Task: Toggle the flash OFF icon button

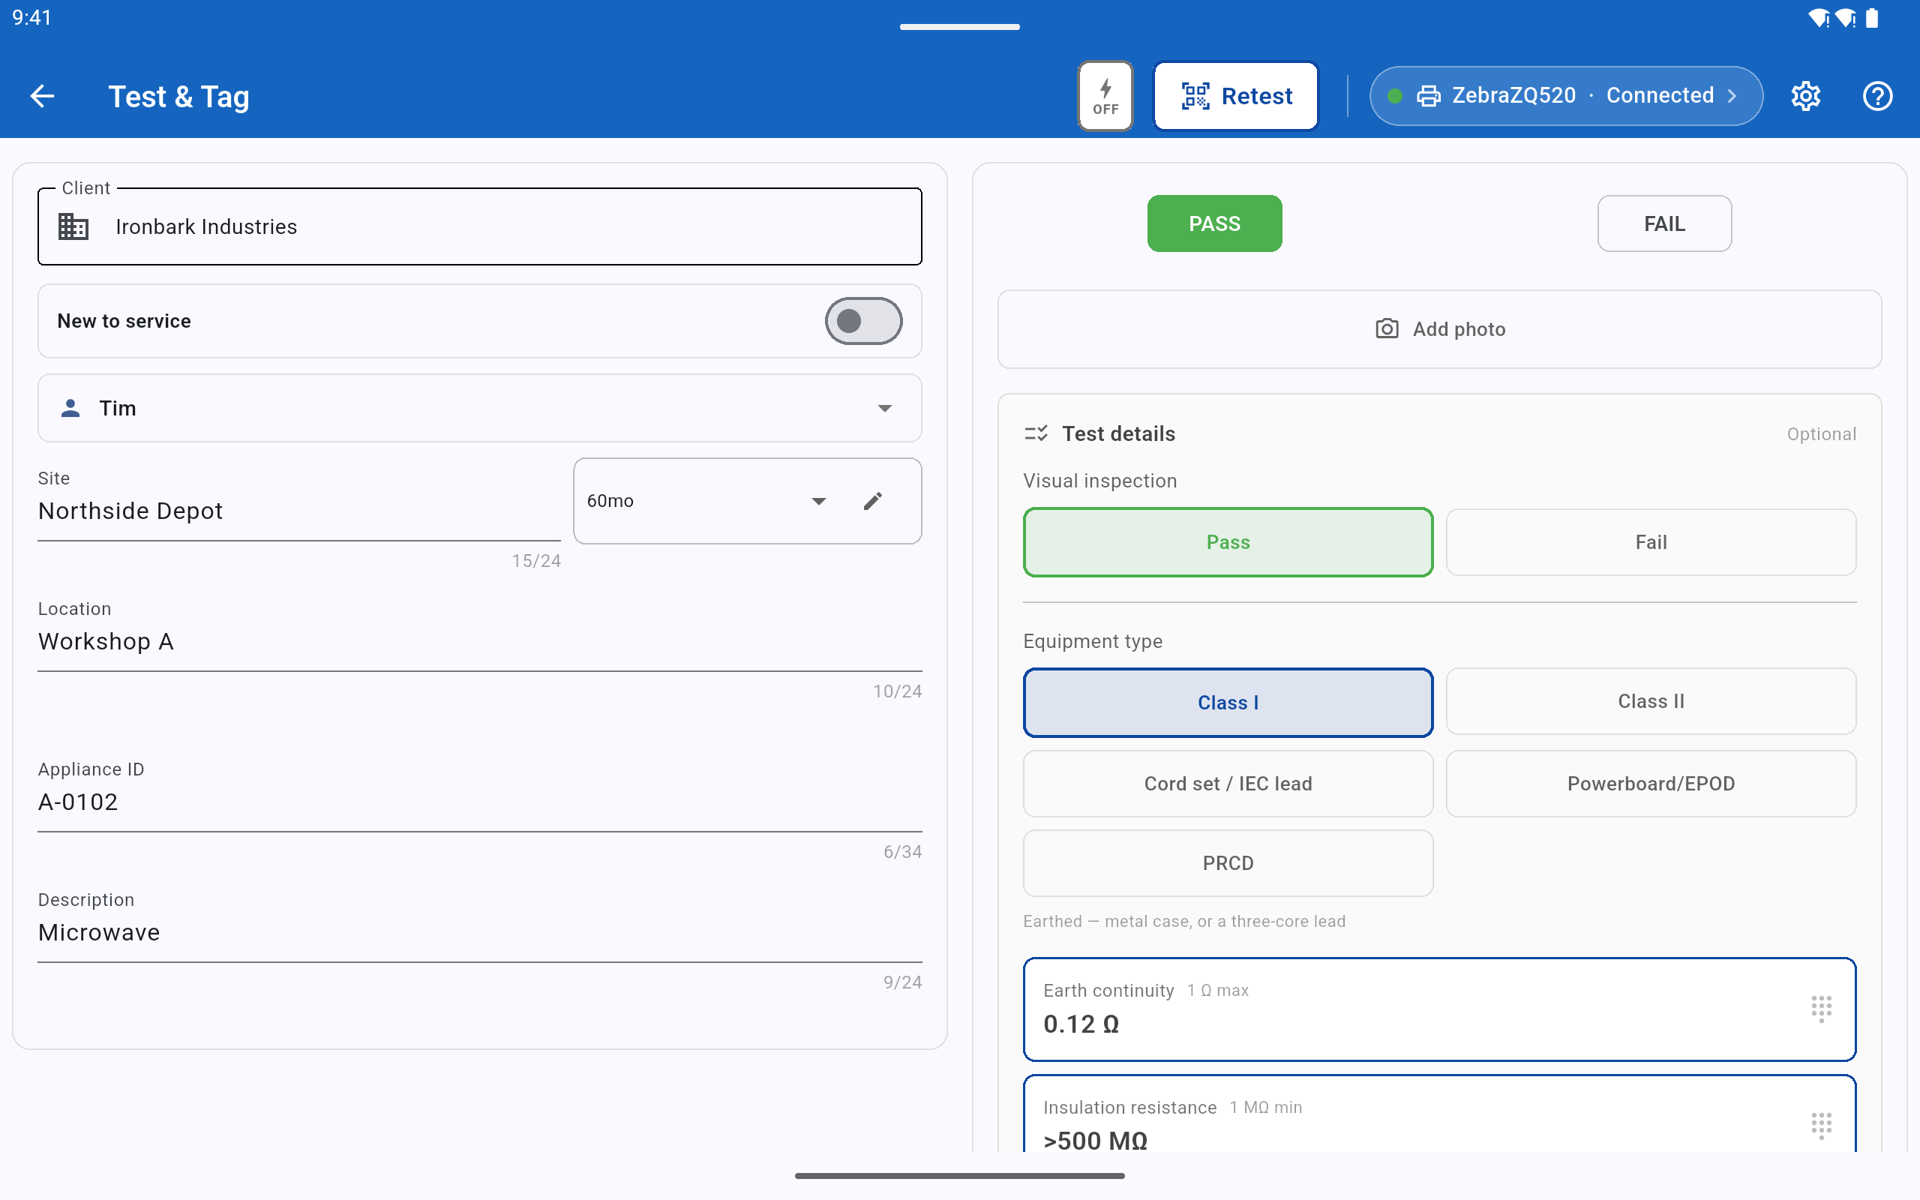Action: point(1105,96)
